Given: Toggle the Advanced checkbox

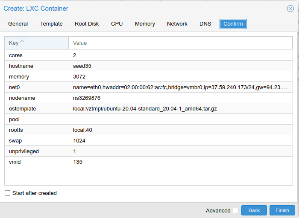Looking at the screenshot, I should (x=235, y=210).
